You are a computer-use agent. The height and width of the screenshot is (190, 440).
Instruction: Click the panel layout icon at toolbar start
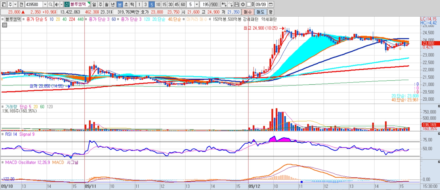click(x=3, y=4)
